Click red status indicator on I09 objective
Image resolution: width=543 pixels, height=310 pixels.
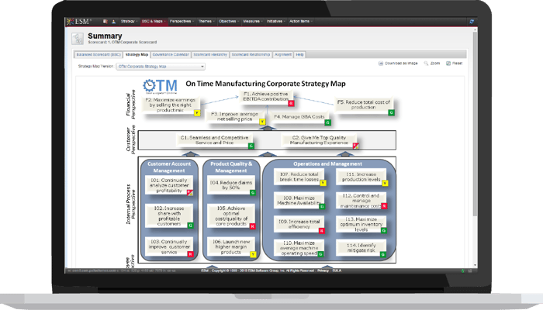click(x=321, y=230)
